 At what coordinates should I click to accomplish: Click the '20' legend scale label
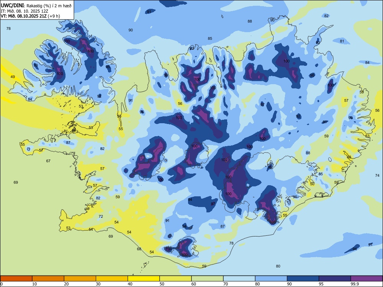66,284
